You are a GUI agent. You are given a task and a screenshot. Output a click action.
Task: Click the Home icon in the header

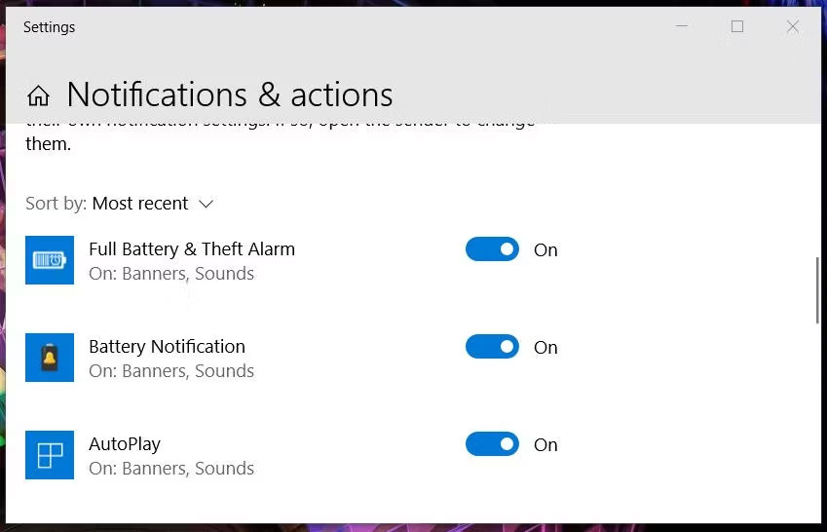tap(39, 95)
